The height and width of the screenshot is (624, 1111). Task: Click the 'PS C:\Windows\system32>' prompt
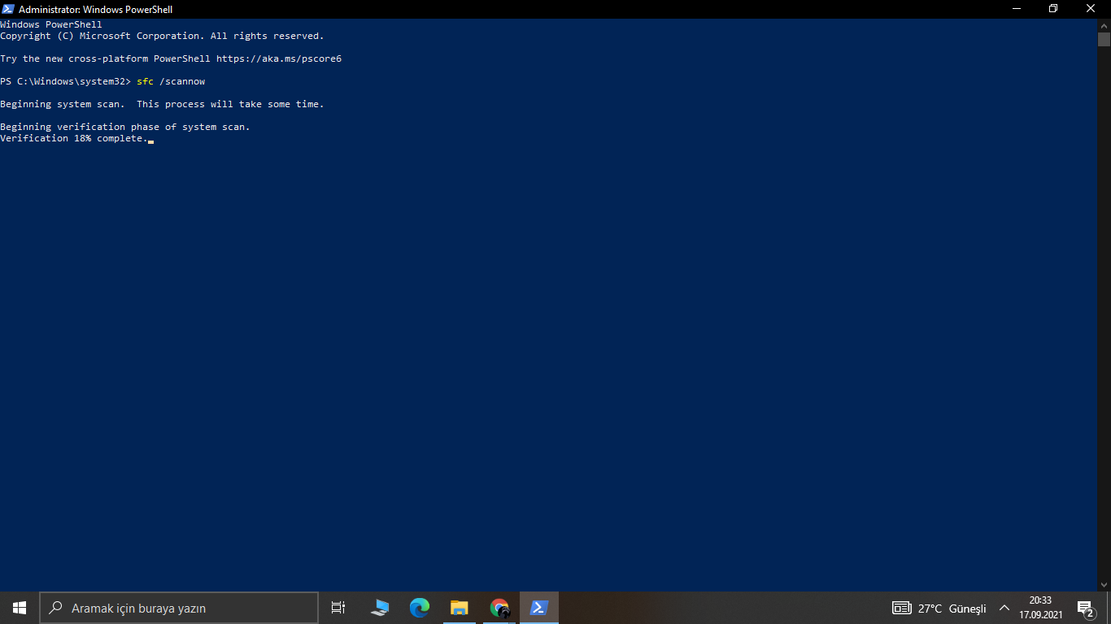click(65, 81)
